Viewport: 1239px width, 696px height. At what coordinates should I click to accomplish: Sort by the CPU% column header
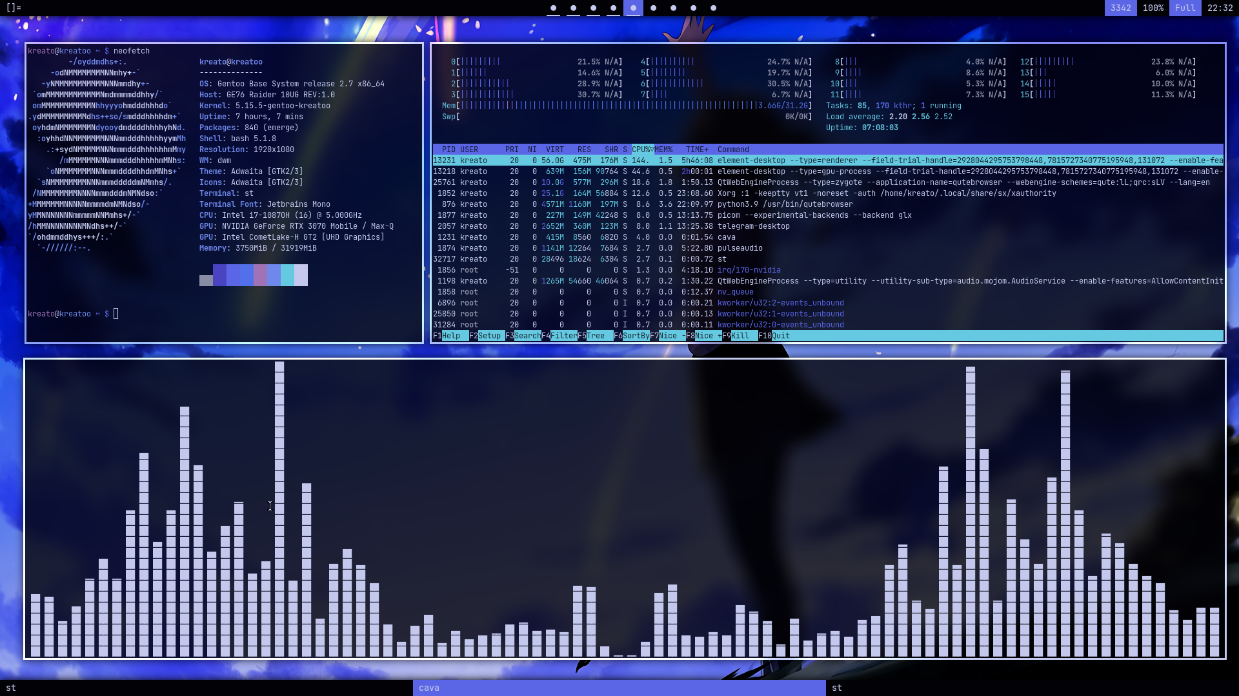[x=642, y=150]
